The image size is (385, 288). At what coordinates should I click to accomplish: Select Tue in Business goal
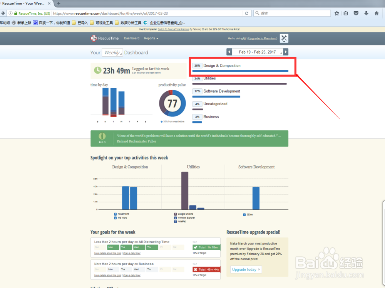[126, 269]
